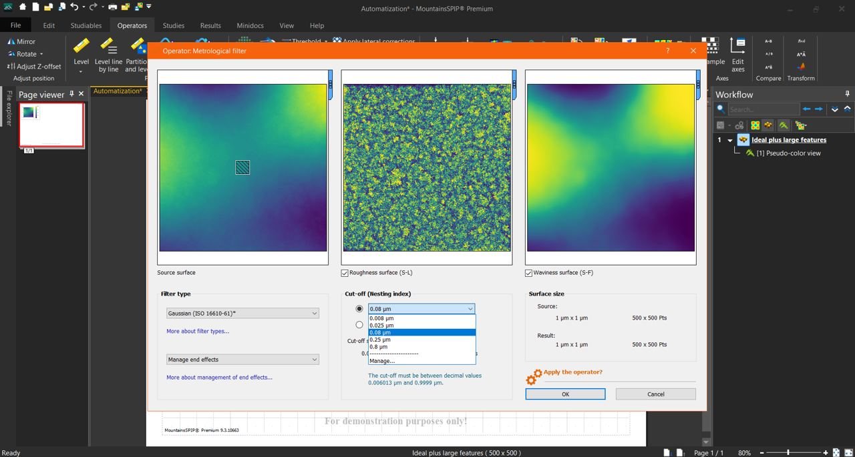Image resolution: width=855 pixels, height=457 pixels.
Task: Pin the Page viewer panel
Action: click(71, 94)
